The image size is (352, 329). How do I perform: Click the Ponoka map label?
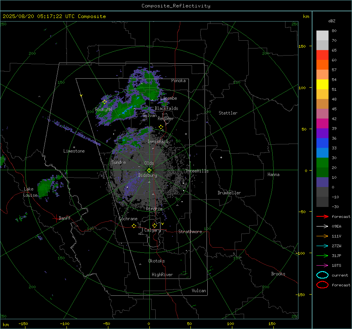(x=178, y=81)
